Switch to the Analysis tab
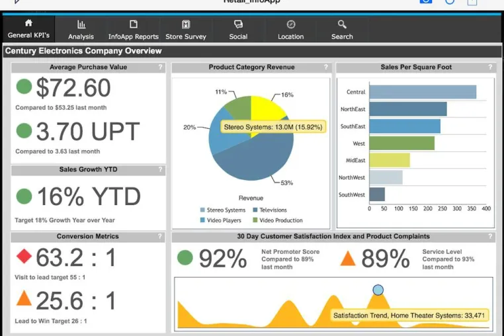 pyautogui.click(x=81, y=29)
